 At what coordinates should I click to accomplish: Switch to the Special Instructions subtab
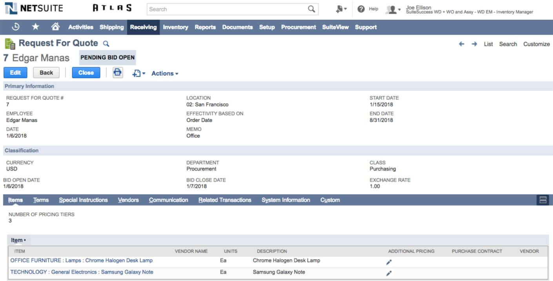tap(83, 200)
